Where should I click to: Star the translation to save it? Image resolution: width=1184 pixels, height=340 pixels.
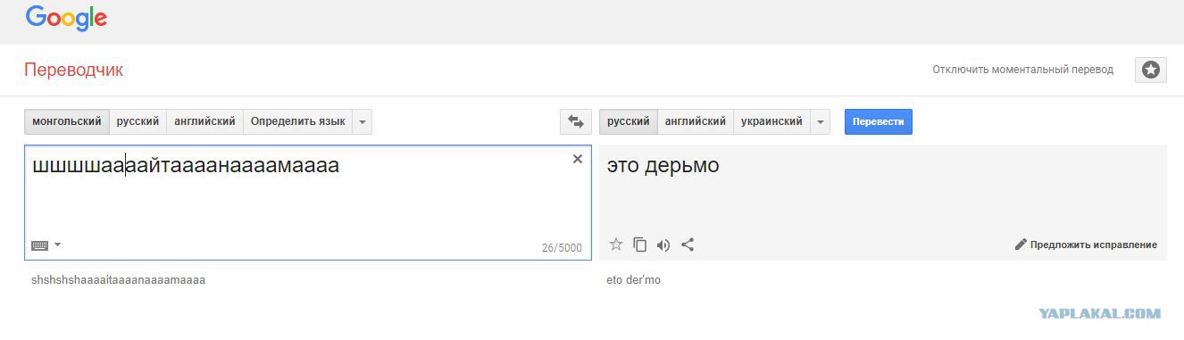tap(615, 245)
